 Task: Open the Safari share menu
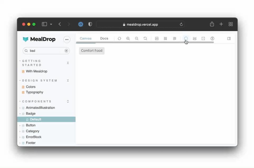point(212,24)
